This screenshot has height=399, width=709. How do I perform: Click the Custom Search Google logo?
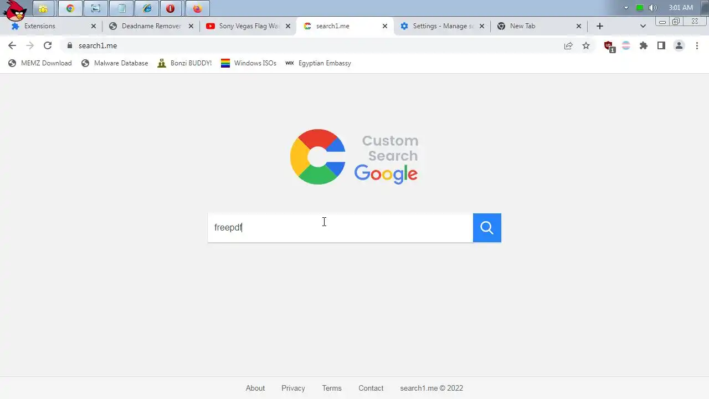coord(354,157)
